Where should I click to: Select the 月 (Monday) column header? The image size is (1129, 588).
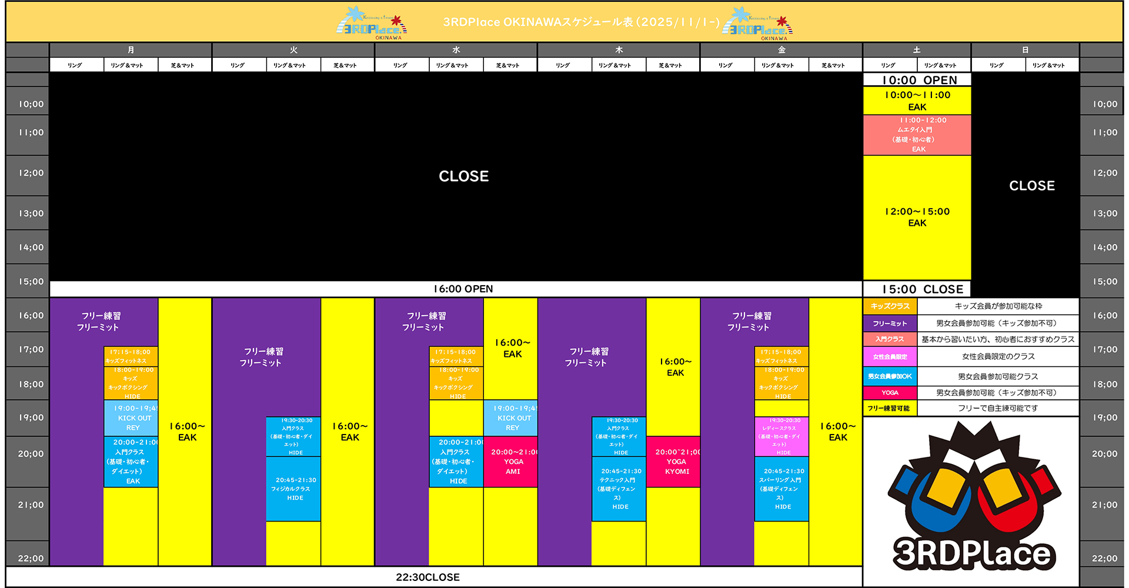click(x=131, y=50)
